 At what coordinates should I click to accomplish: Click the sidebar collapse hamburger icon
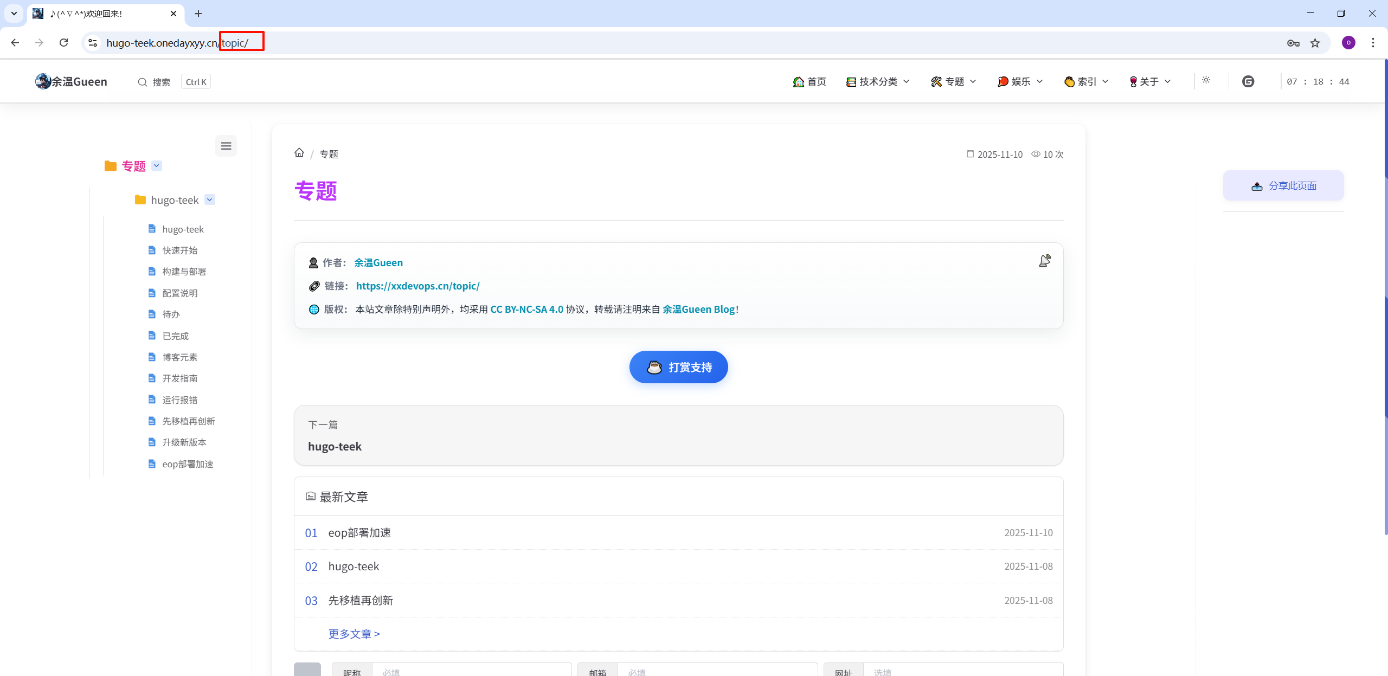coord(226,146)
